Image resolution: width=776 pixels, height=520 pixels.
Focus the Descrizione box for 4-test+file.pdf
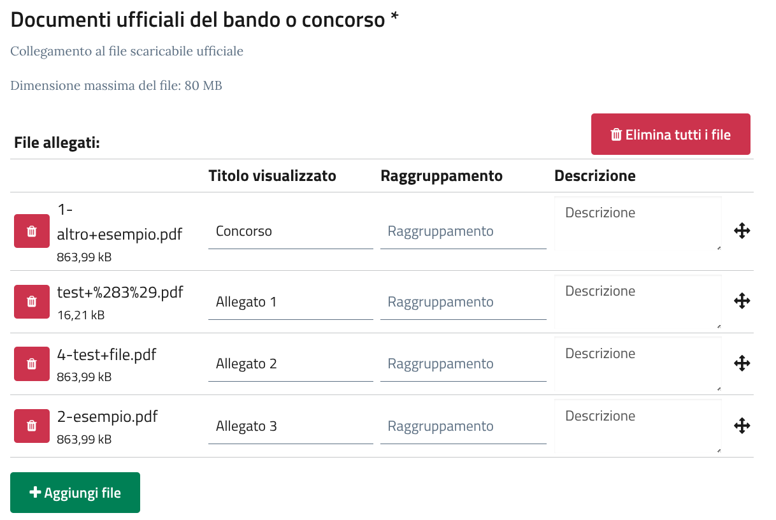637,364
